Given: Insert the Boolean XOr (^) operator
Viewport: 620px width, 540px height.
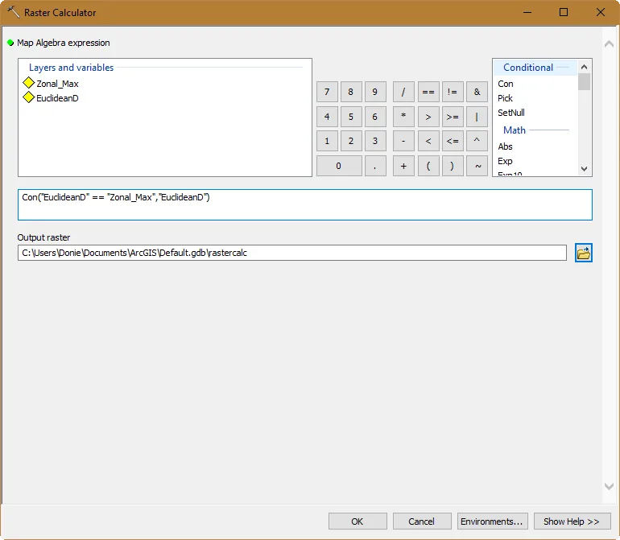Looking at the screenshot, I should (x=477, y=141).
